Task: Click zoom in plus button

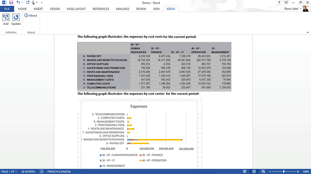Action: (x=298, y=172)
